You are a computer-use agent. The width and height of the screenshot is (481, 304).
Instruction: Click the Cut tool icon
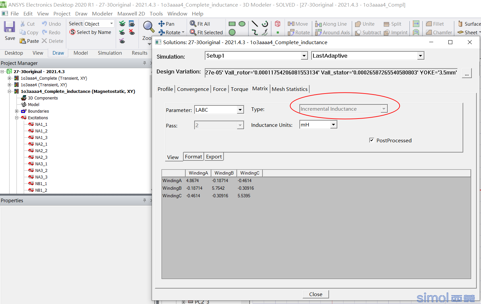[x=23, y=24]
